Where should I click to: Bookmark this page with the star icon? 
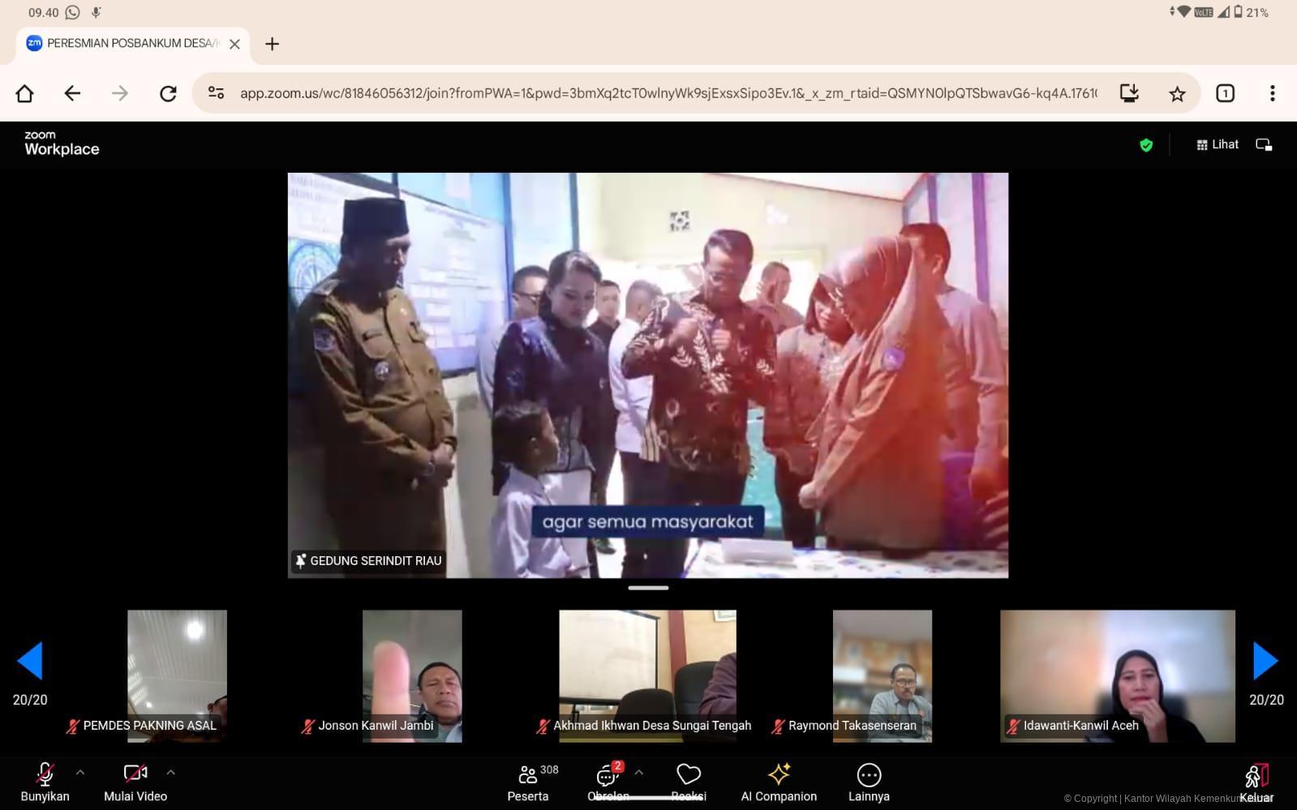click(x=1177, y=94)
